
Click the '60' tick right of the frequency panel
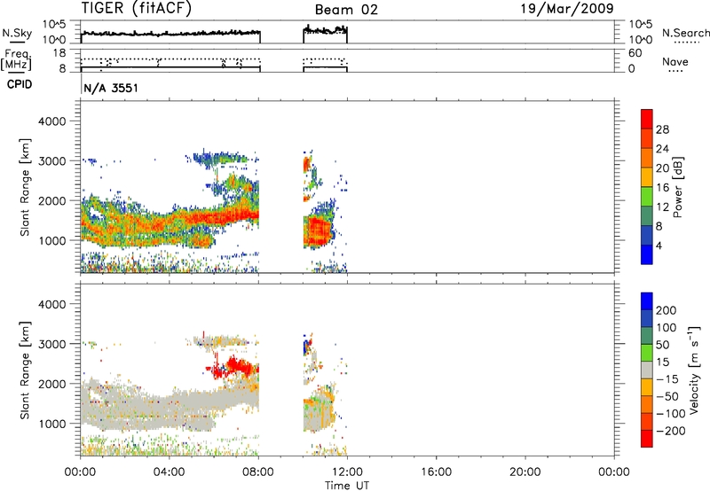635,53
